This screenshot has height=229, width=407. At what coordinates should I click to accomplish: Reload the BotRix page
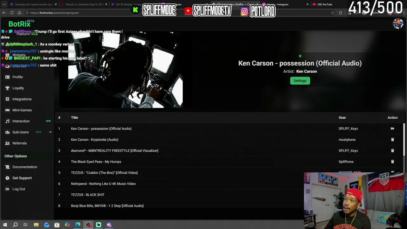coord(12,13)
